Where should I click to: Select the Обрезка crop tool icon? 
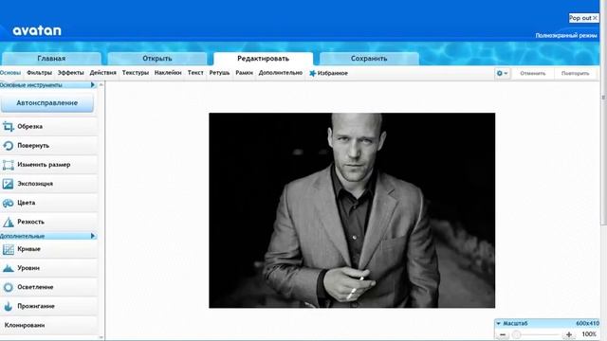[9, 126]
